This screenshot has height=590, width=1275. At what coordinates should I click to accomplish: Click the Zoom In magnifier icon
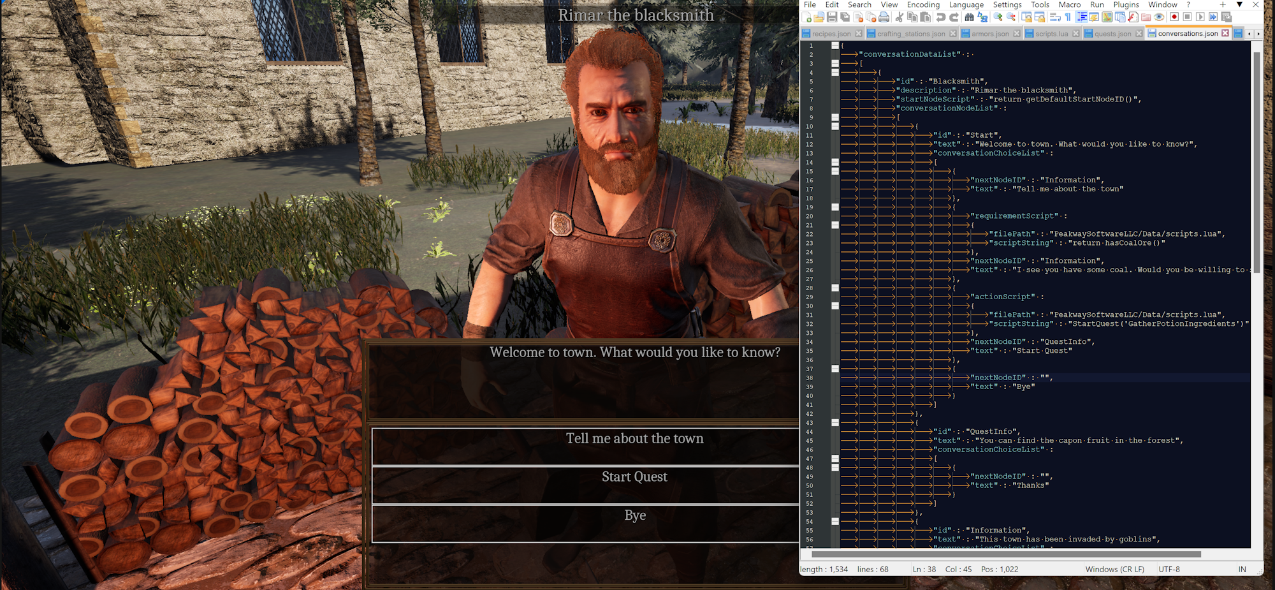tap(998, 17)
